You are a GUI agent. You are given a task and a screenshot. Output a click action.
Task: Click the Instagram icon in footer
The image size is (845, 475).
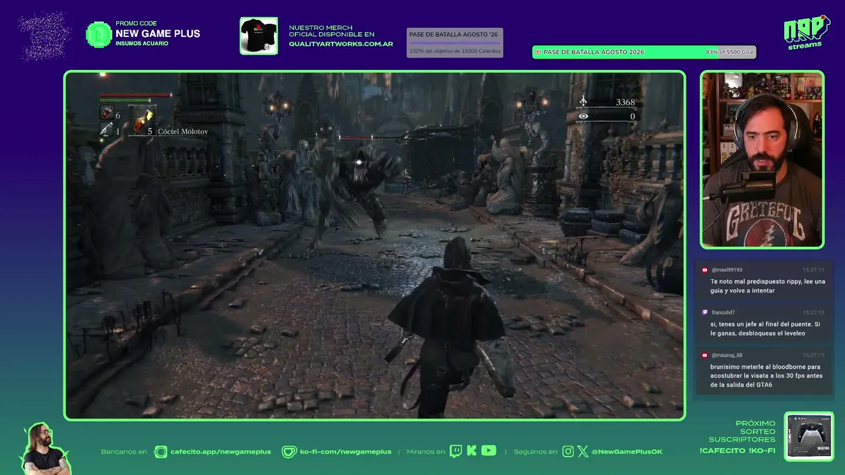click(x=568, y=451)
